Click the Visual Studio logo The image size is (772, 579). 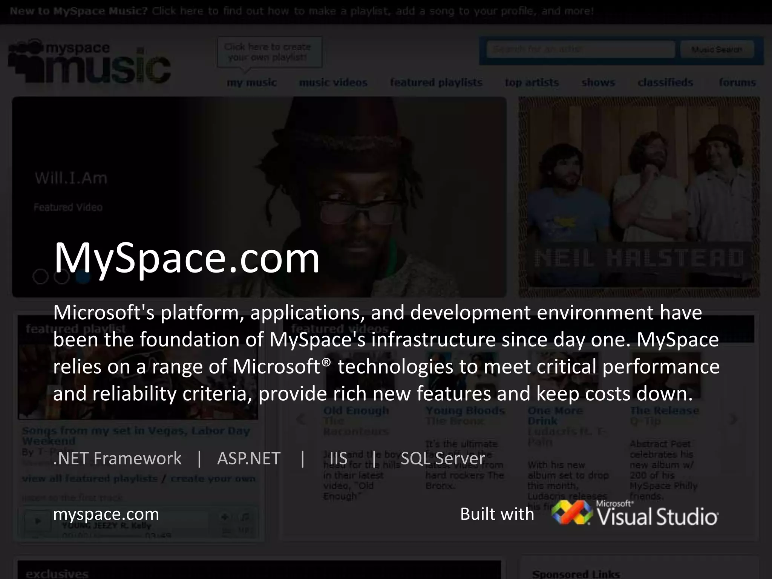(x=635, y=513)
